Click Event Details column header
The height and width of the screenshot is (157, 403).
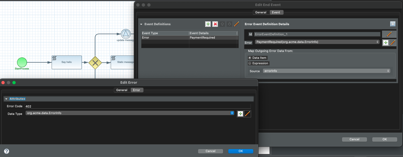pos(213,33)
